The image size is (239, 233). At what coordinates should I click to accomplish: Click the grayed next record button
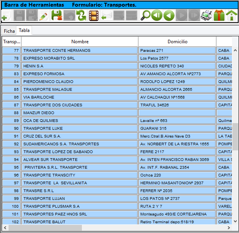[x=182, y=15]
